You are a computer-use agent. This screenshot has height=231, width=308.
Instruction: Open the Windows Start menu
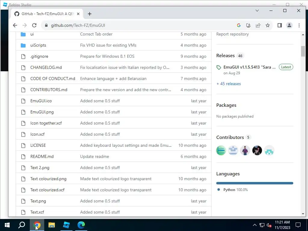coord(7,225)
